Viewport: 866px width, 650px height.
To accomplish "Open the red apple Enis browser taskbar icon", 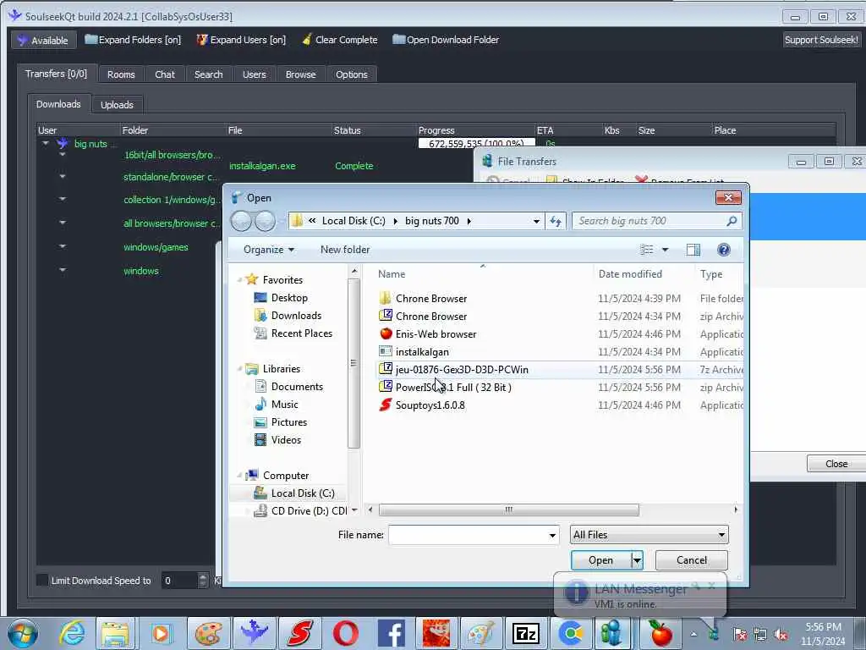I will coord(660,633).
